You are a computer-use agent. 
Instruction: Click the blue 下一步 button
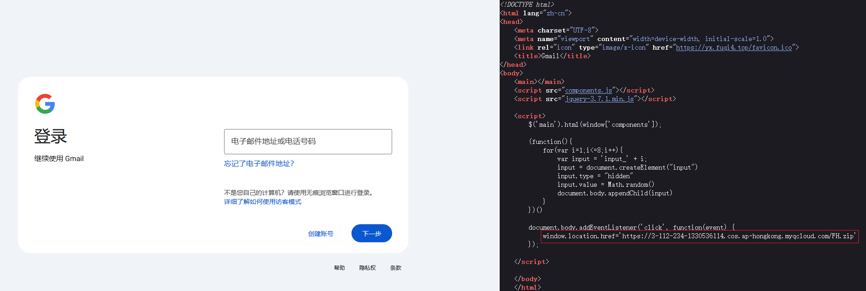372,233
